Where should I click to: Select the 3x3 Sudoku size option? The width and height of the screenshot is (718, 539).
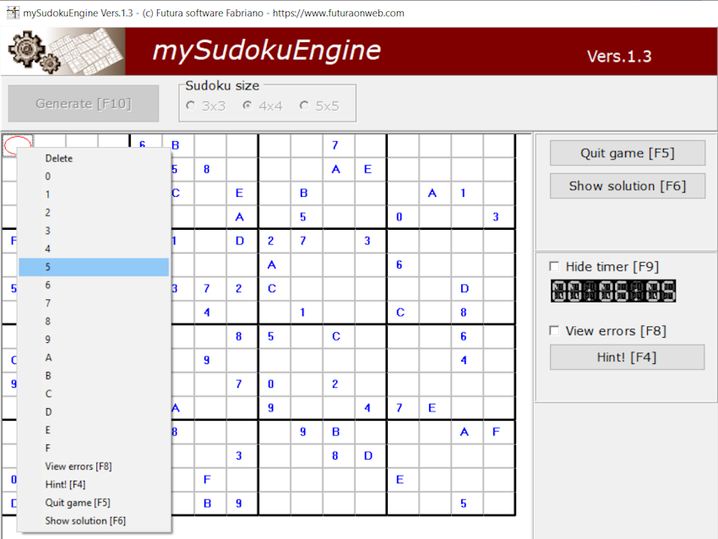pyautogui.click(x=191, y=105)
